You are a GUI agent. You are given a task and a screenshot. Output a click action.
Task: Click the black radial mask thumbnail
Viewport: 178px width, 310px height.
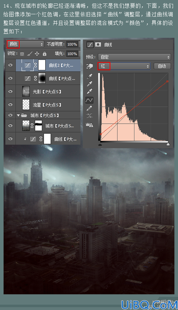click(x=42, y=78)
